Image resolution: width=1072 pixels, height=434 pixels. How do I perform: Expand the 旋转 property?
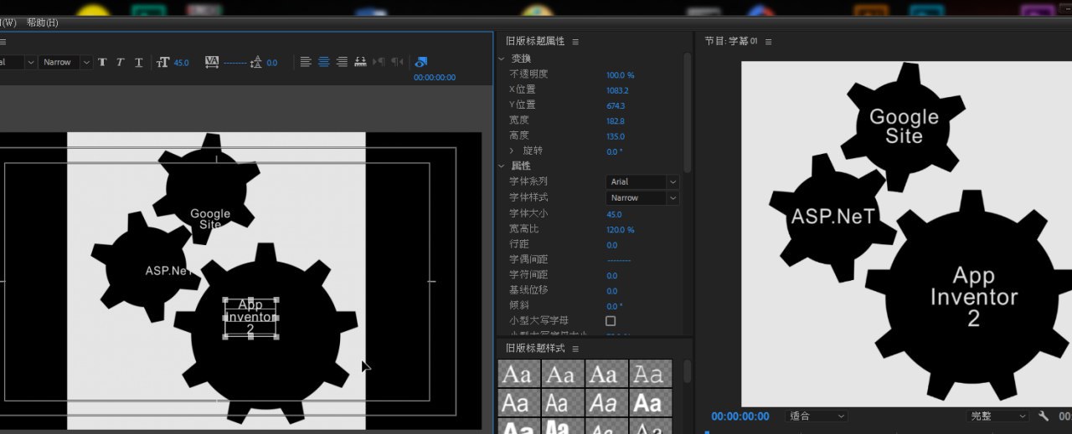tap(512, 151)
